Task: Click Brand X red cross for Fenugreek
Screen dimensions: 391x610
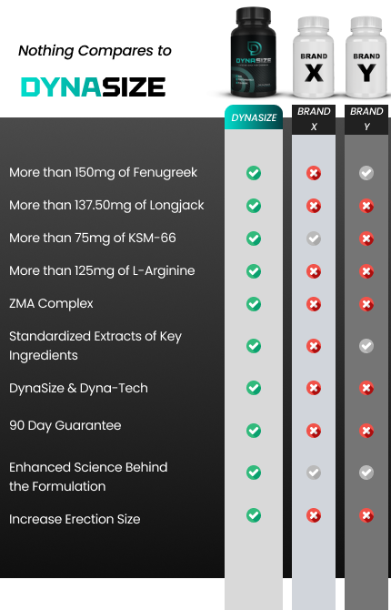Action: pos(314,173)
